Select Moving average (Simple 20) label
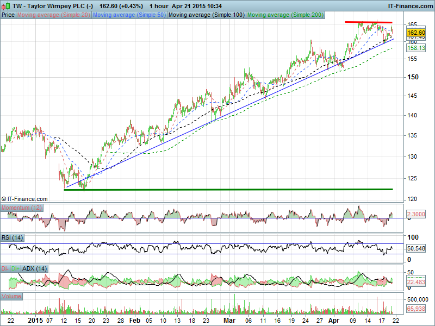Image resolution: width=435 pixels, height=326 pixels. pos(53,15)
